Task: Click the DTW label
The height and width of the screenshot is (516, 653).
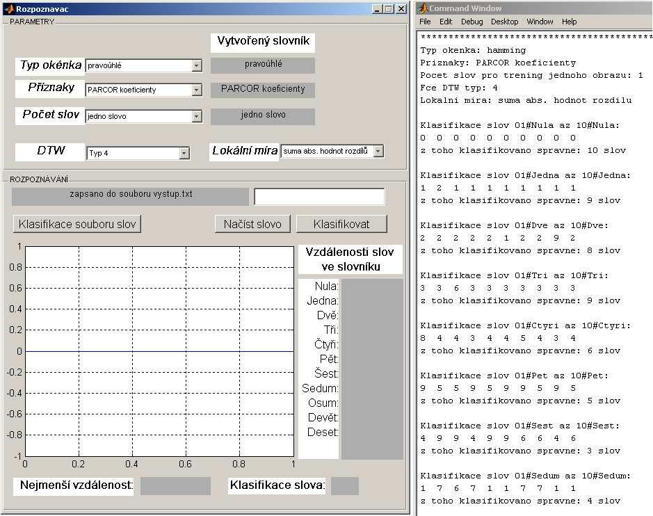Action: pyautogui.click(x=50, y=152)
